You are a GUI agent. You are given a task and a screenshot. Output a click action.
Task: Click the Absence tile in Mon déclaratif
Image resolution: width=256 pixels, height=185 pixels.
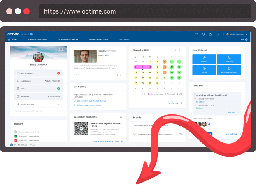204,59
